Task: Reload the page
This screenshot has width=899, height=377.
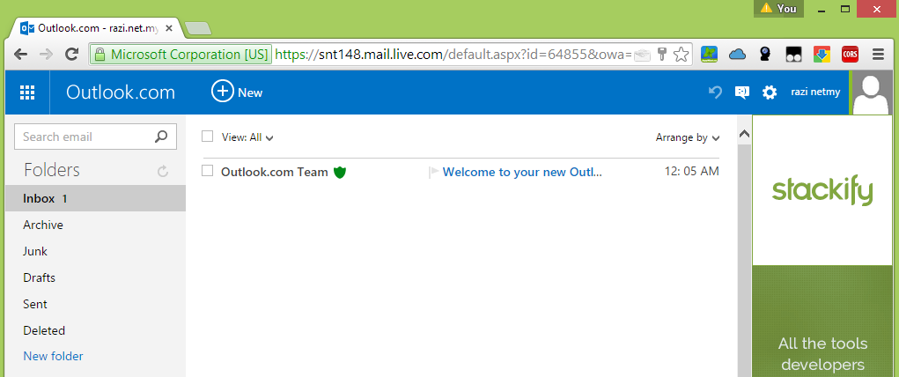Action: pyautogui.click(x=71, y=55)
